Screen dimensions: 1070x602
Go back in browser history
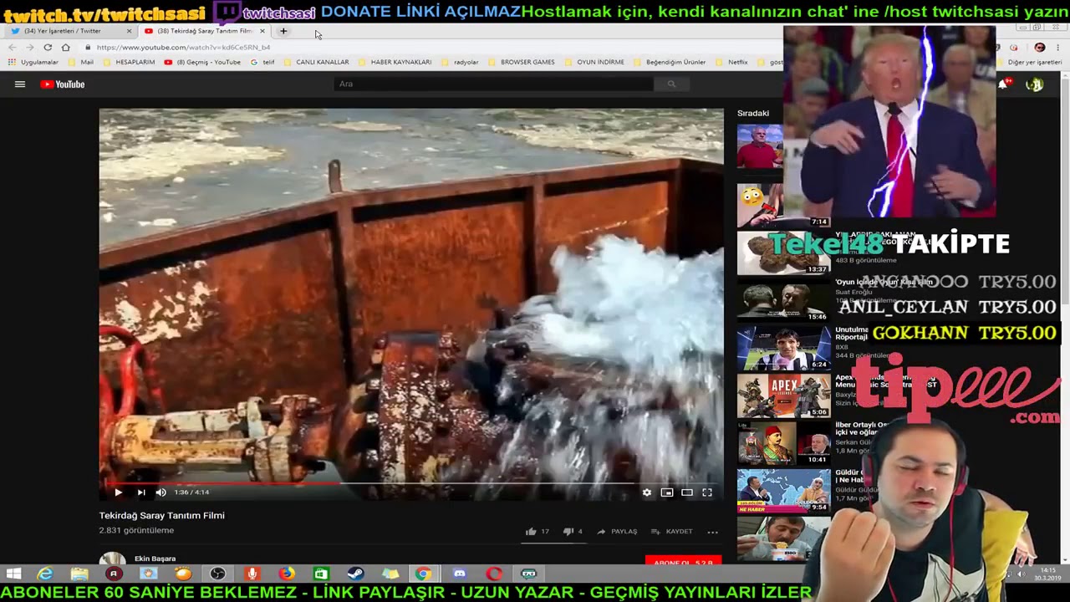click(x=13, y=48)
